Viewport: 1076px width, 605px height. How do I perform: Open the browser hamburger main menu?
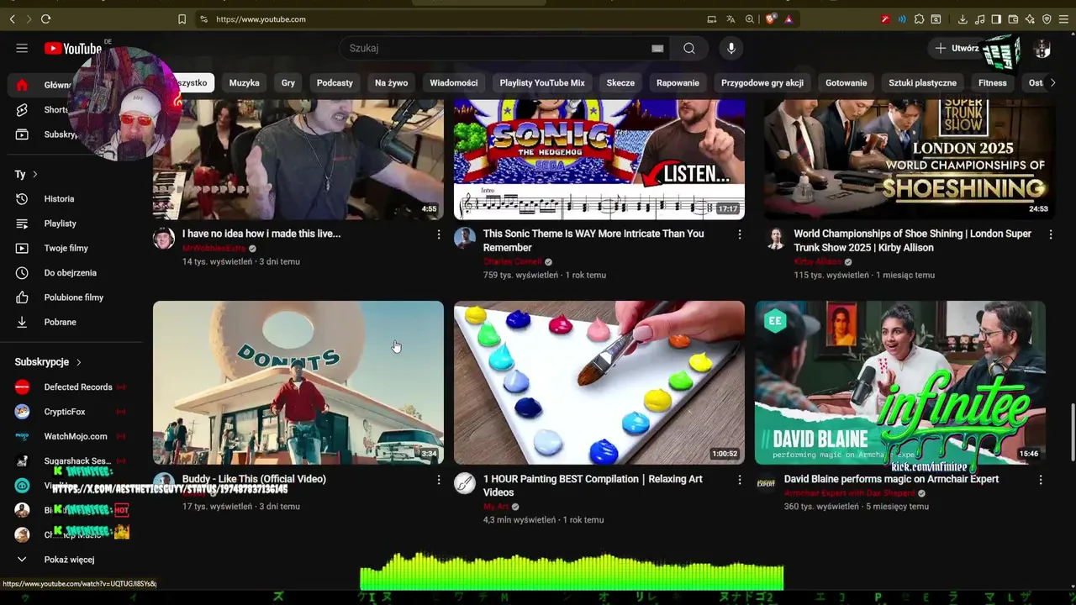pos(1063,18)
